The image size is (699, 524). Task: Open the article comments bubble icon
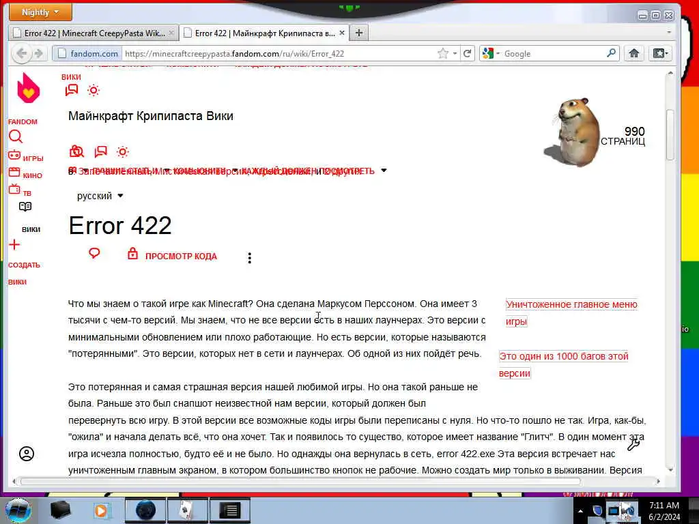click(x=94, y=254)
